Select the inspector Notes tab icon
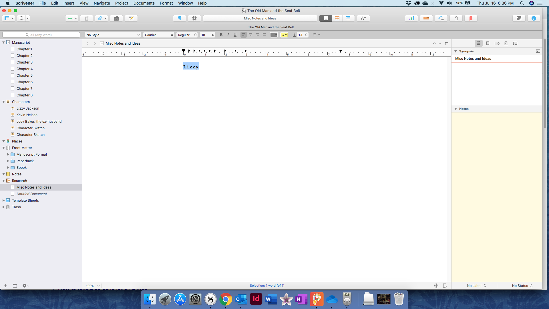This screenshot has width=549, height=309. [479, 43]
